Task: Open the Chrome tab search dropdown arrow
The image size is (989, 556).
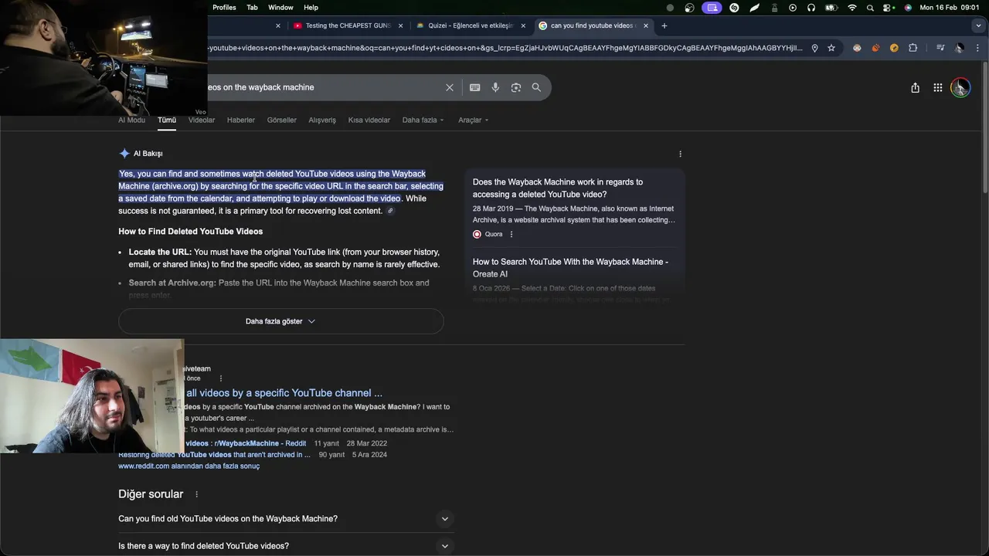Action: [x=978, y=25]
